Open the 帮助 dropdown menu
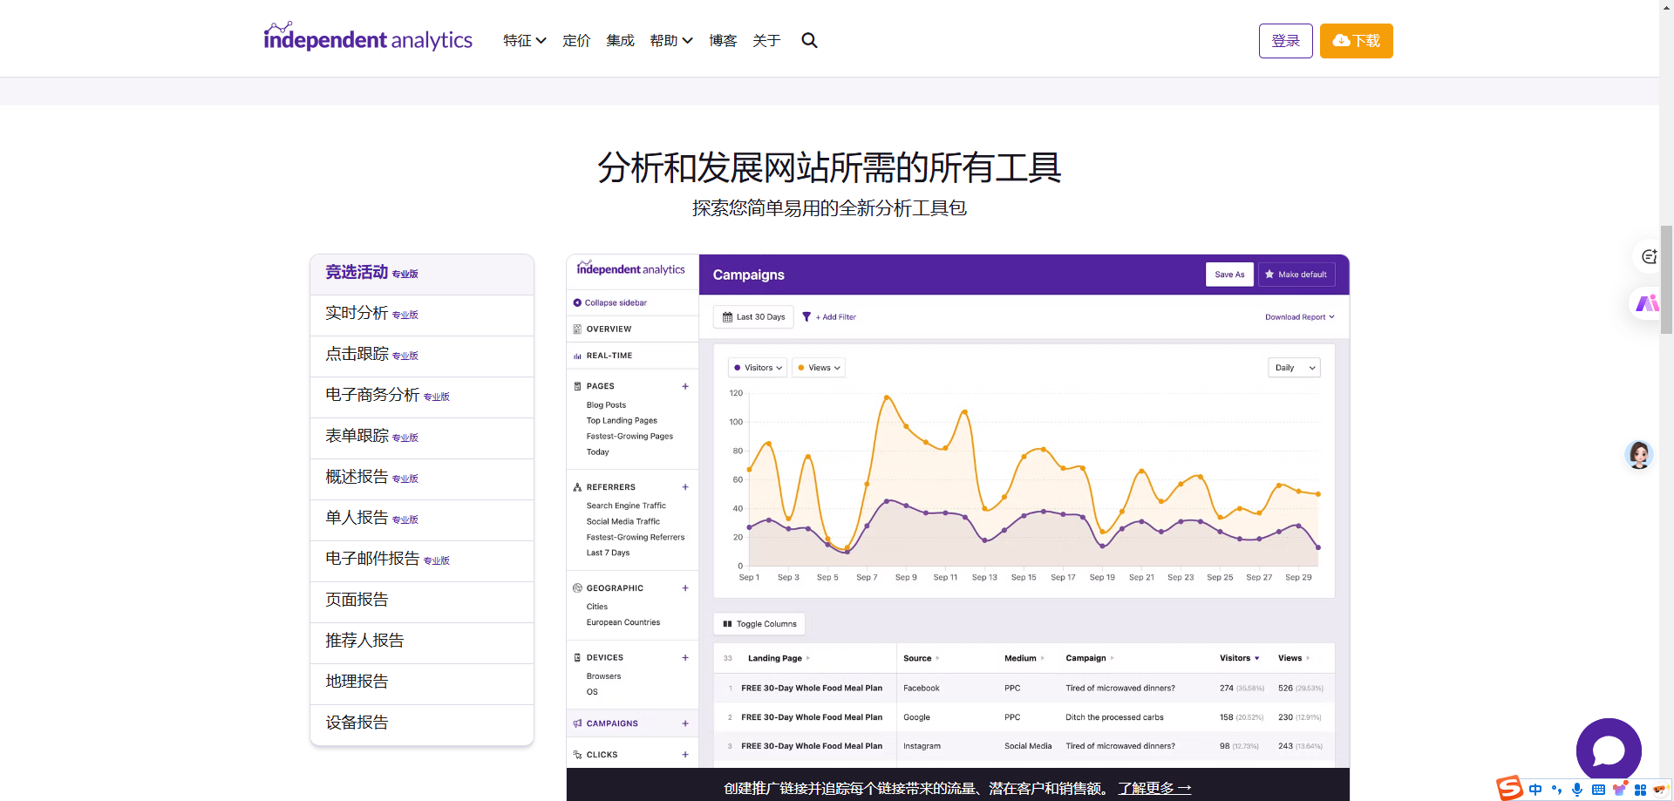Image resolution: width=1674 pixels, height=801 pixels. [x=670, y=41]
